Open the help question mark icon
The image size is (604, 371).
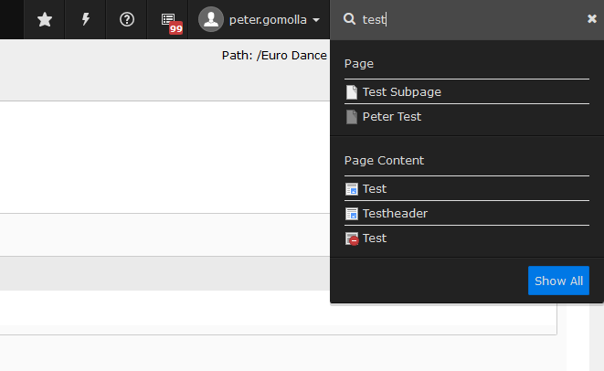[127, 19]
